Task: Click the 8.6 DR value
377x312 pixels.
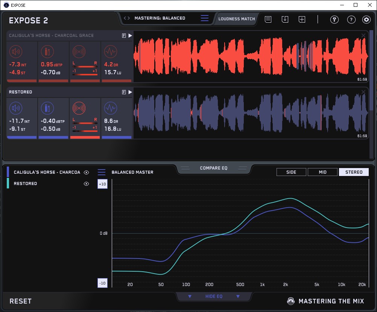Action: coord(111,121)
